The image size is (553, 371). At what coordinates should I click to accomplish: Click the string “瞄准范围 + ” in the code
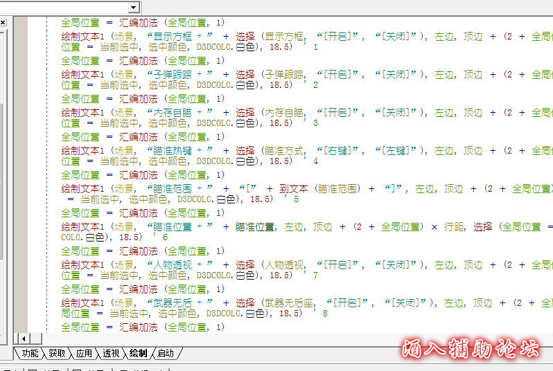(x=180, y=188)
